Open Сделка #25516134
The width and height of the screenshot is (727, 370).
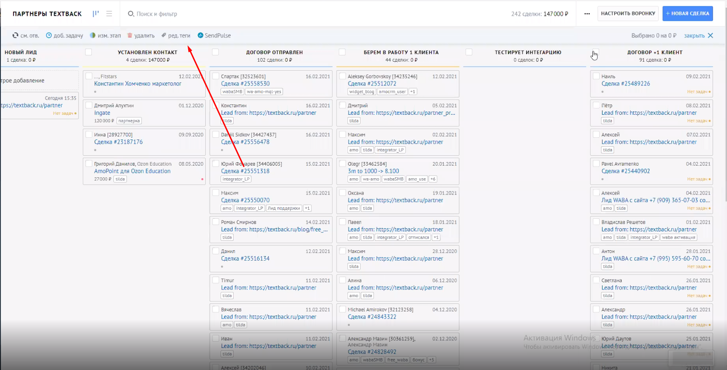[x=245, y=258]
